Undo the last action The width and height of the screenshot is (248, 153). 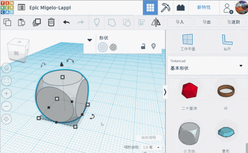(66, 22)
